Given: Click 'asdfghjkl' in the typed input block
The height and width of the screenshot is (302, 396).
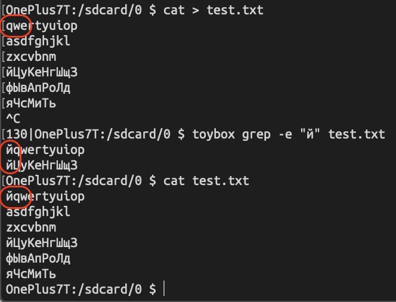Looking at the screenshot, I should pyautogui.click(x=38, y=42).
